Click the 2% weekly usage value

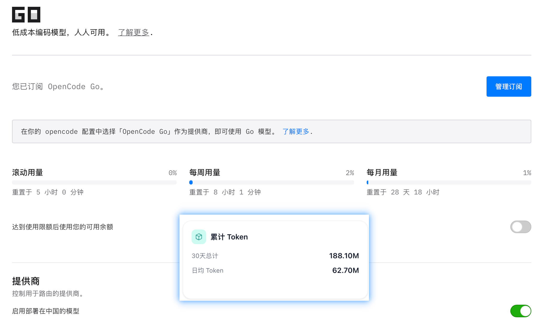click(350, 173)
